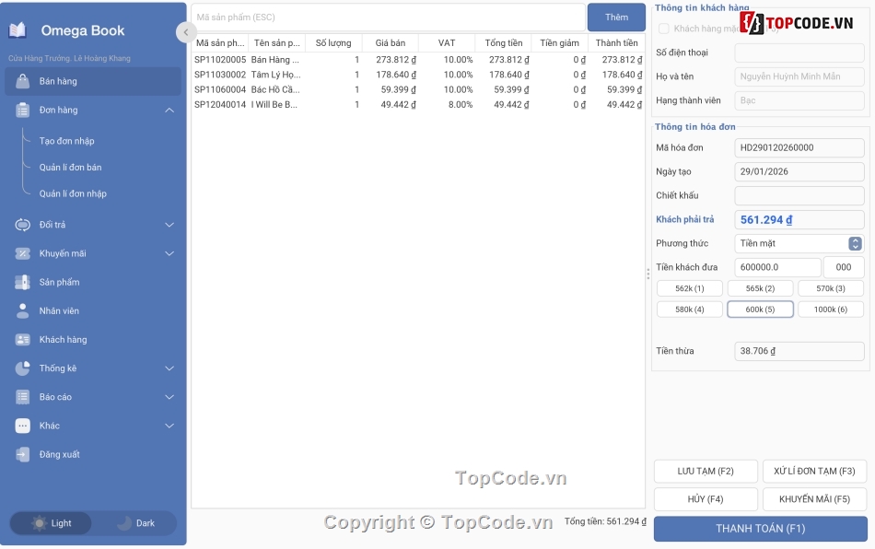Switch to Dark theme

click(x=135, y=523)
